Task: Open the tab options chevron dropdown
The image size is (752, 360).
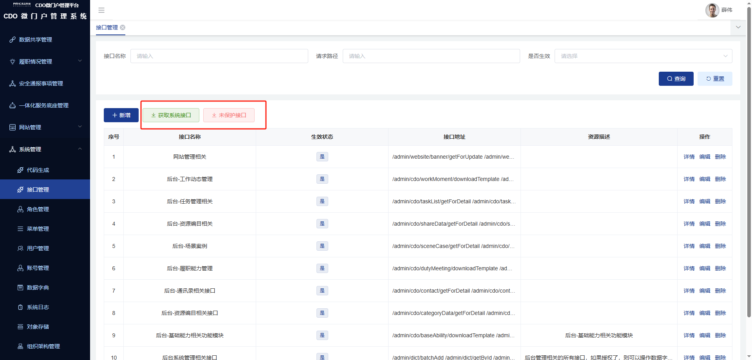Action: point(738,27)
